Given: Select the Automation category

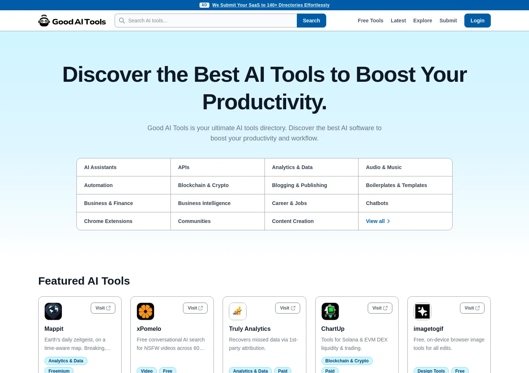Looking at the screenshot, I should point(123,185).
